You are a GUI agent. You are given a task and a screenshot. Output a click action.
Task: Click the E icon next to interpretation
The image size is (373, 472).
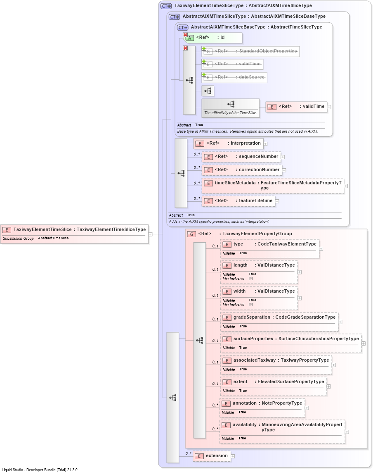(200, 144)
